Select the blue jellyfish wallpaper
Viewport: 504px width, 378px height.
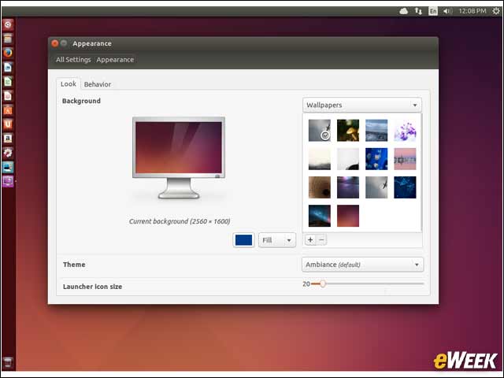tap(376, 159)
